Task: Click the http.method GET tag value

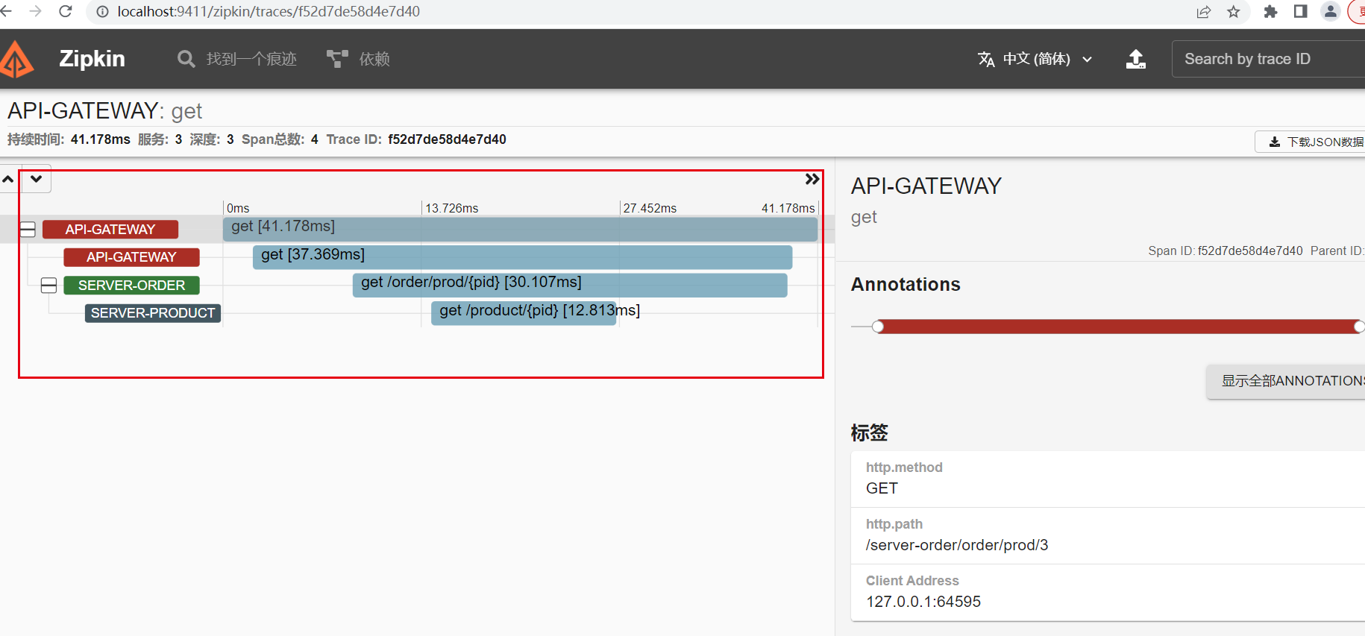Action: tap(882, 488)
